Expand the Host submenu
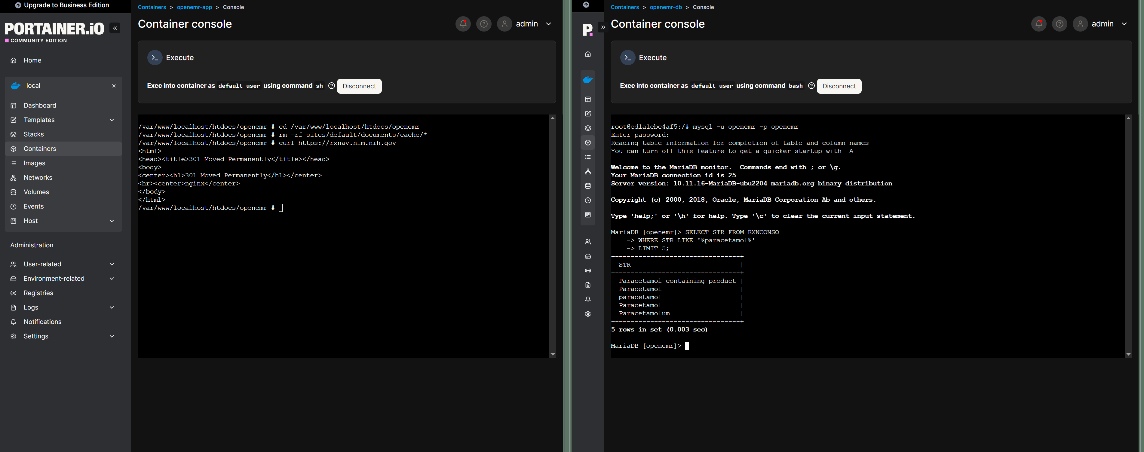 [x=112, y=221]
